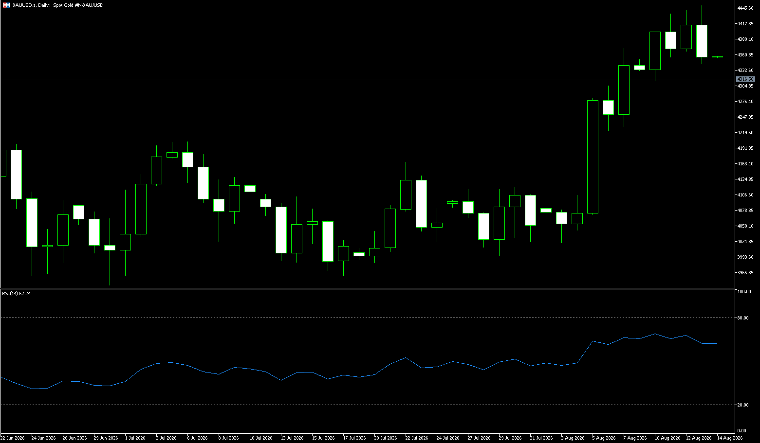Click the 5 Aug 2026 date label
The width and height of the screenshot is (760, 443).
(x=604, y=438)
